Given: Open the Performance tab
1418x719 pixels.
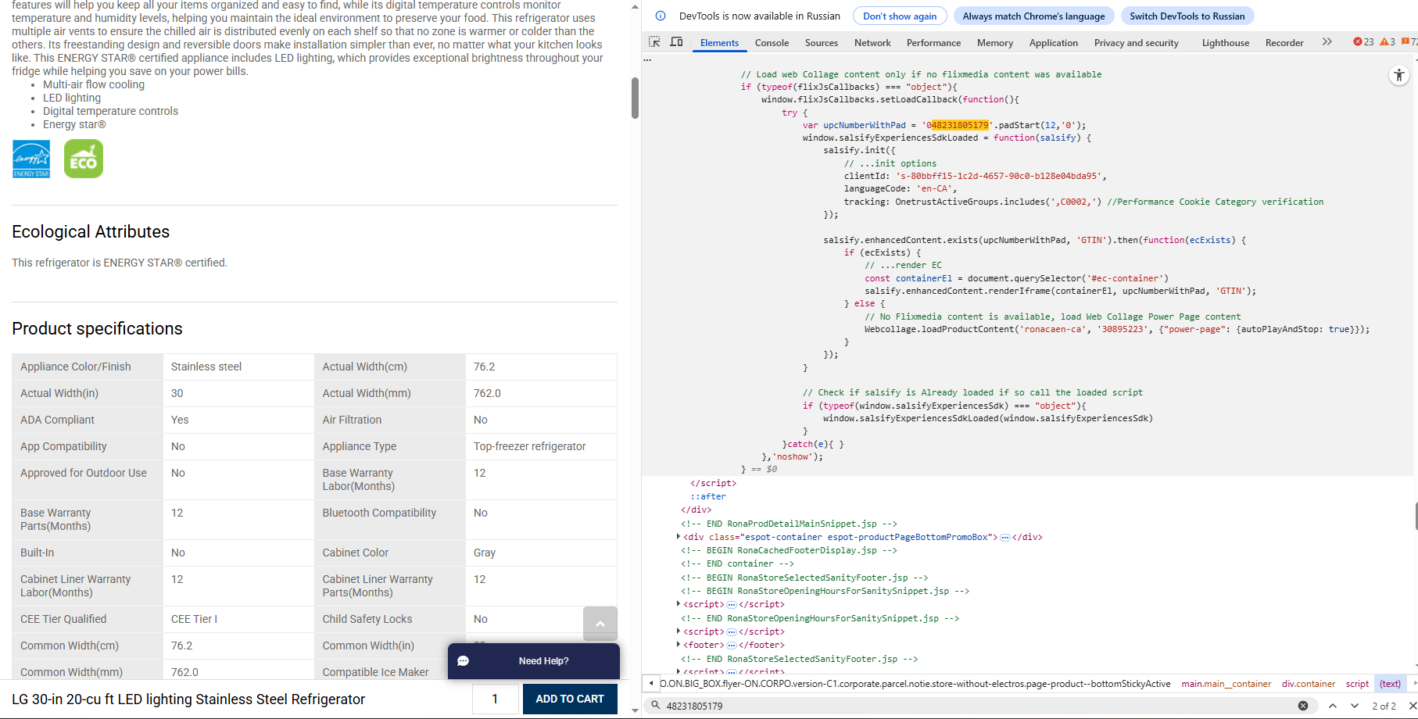Looking at the screenshot, I should tap(934, 43).
